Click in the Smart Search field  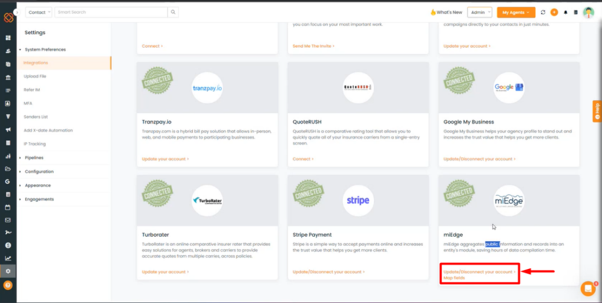[x=111, y=12]
